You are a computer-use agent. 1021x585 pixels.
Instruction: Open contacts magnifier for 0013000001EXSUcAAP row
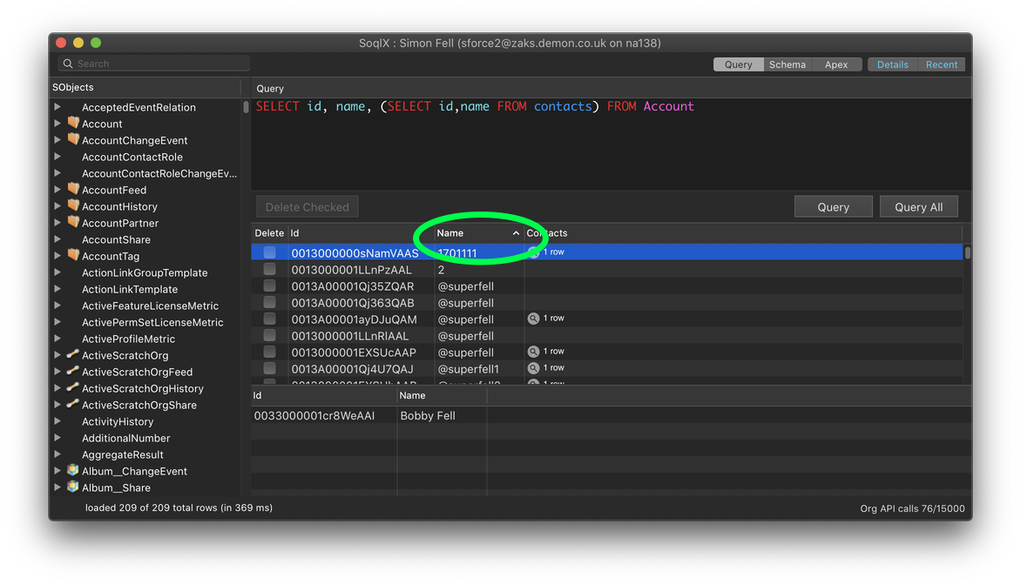tap(533, 352)
